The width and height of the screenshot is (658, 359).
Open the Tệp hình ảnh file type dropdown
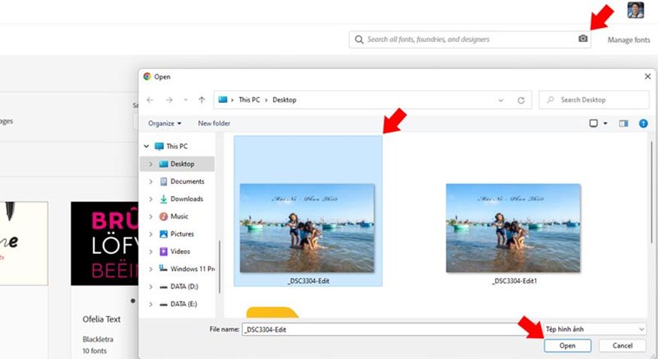click(x=595, y=329)
